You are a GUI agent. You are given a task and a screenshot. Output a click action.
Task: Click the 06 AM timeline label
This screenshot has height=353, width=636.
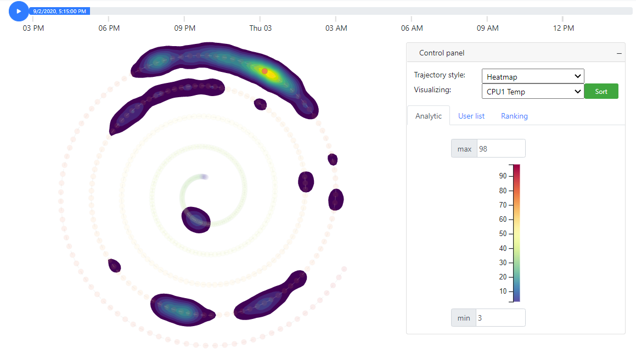(x=412, y=27)
